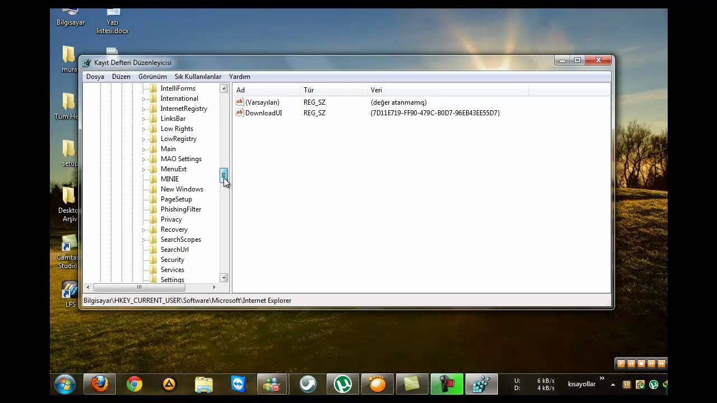
Task: Open the uTorrent taskbar button
Action: [343, 384]
